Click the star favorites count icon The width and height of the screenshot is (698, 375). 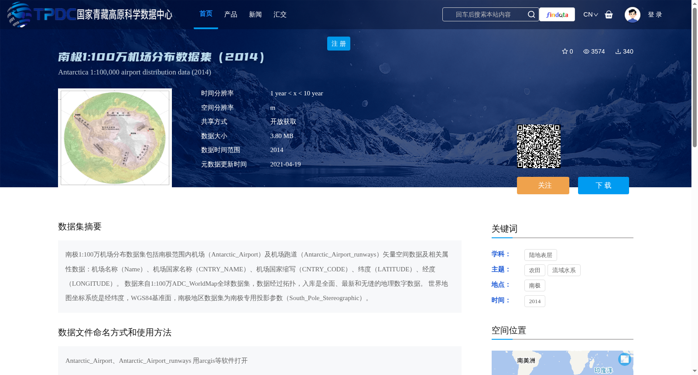click(565, 51)
